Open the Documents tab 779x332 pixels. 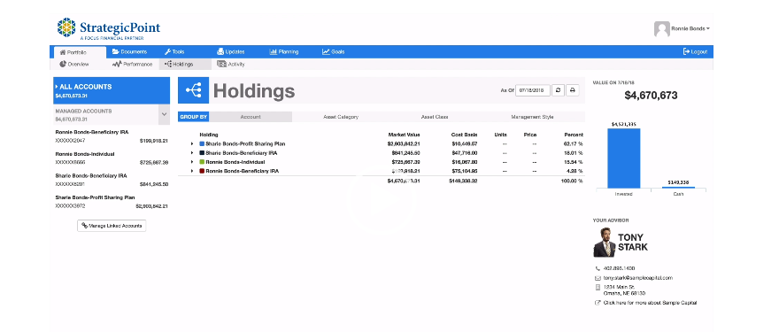[130, 51]
